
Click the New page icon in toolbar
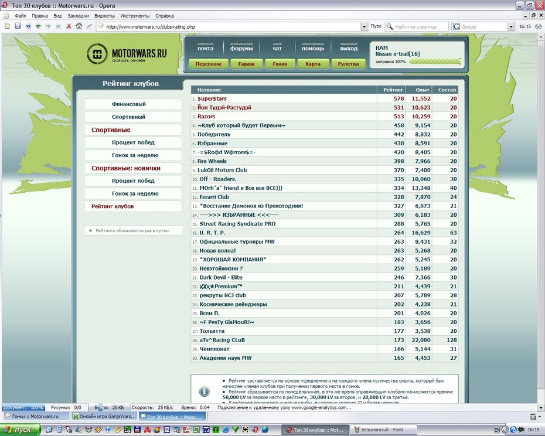[7, 26]
